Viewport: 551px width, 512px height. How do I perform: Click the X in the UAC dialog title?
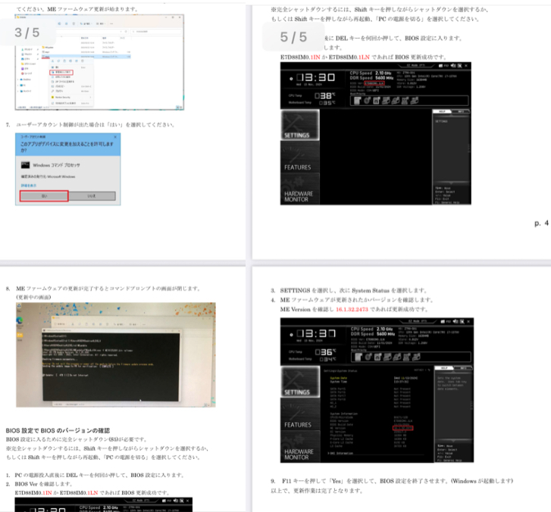tap(115, 136)
